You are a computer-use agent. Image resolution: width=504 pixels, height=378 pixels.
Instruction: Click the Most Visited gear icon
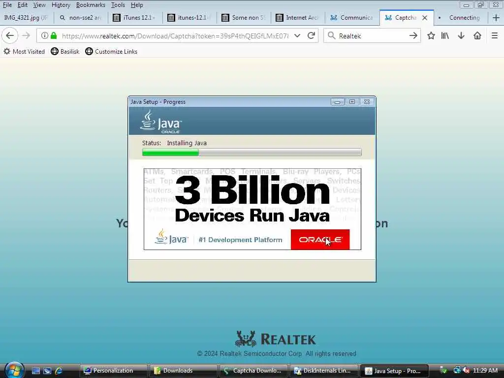click(x=7, y=51)
